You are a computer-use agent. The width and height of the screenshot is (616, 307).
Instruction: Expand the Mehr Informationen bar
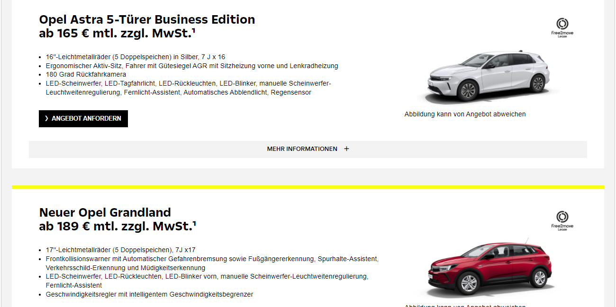[x=308, y=149]
